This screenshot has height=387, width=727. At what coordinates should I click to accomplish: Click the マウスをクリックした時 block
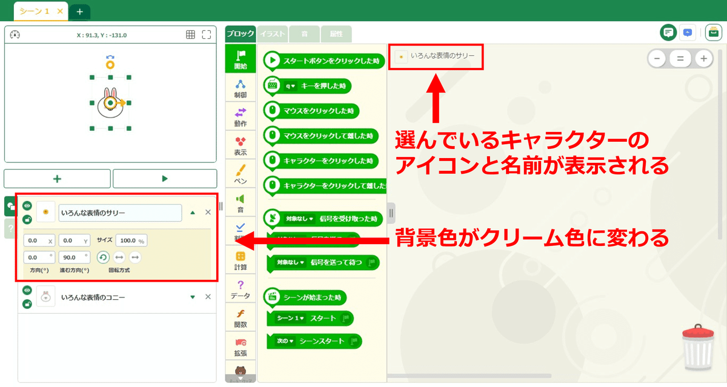tap(311, 111)
